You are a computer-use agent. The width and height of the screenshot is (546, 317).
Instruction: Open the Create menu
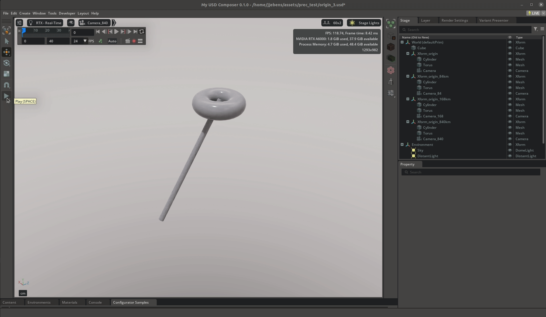25,13
